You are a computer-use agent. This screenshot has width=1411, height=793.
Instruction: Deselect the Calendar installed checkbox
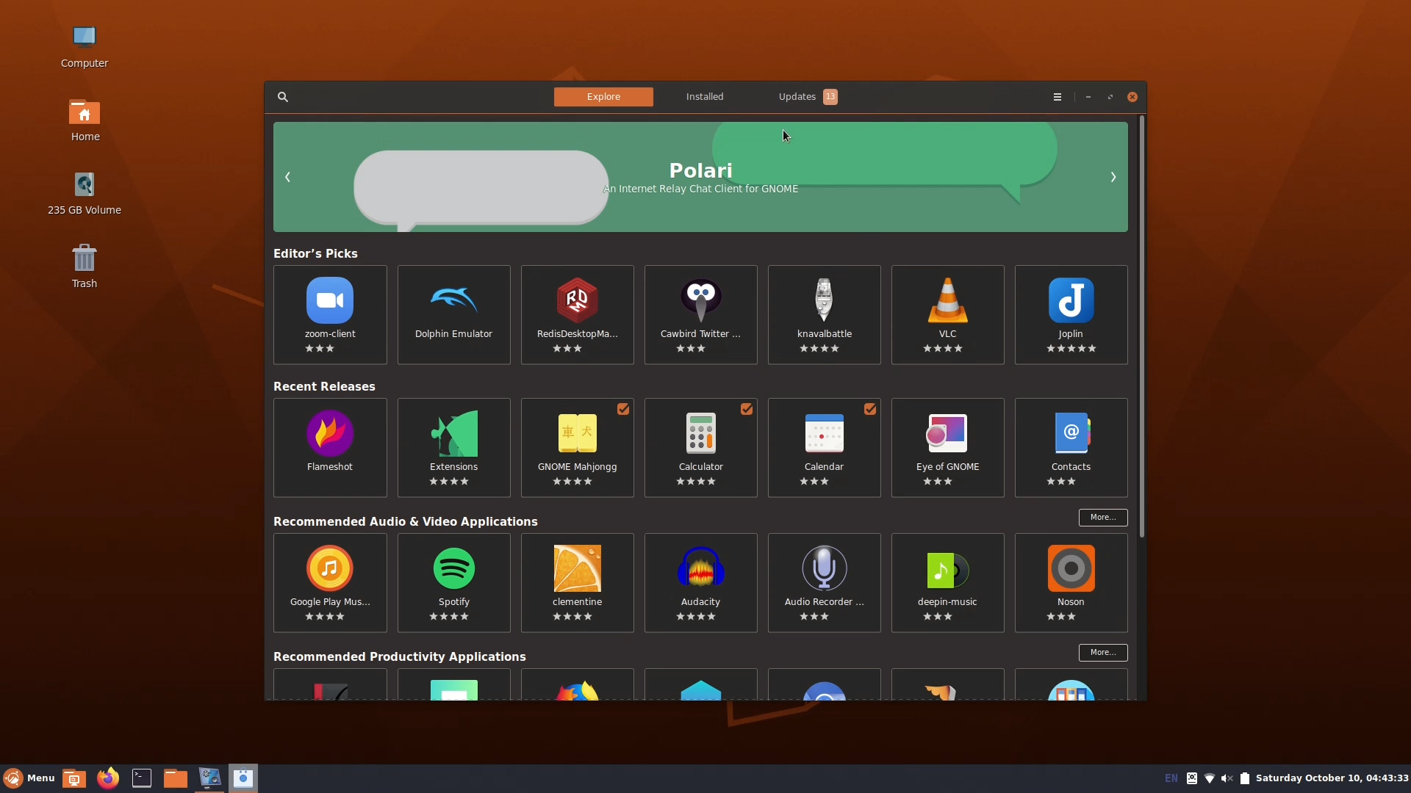pyautogui.click(x=869, y=409)
